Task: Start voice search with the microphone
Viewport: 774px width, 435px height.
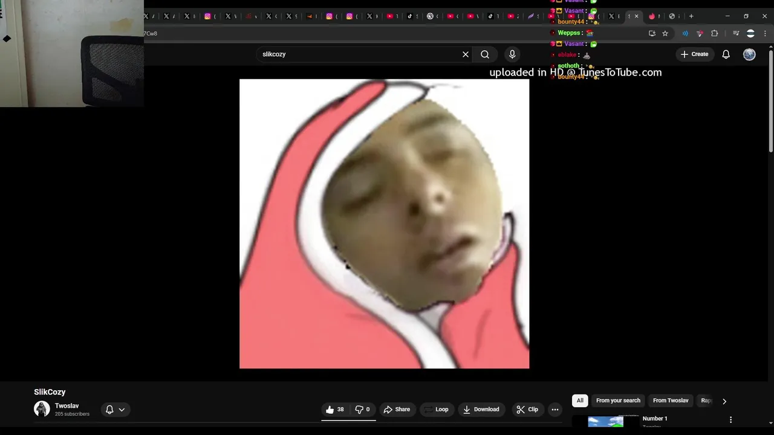Action: click(x=512, y=54)
